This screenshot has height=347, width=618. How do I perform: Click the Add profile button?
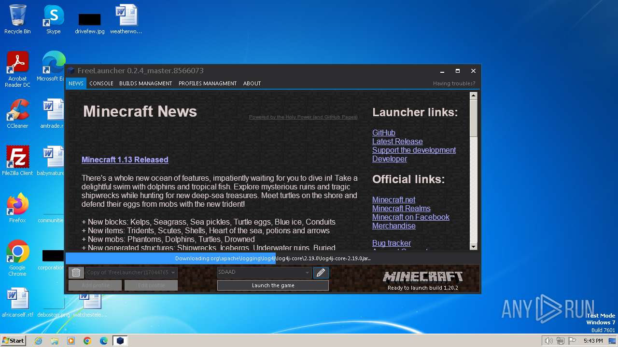click(x=95, y=285)
